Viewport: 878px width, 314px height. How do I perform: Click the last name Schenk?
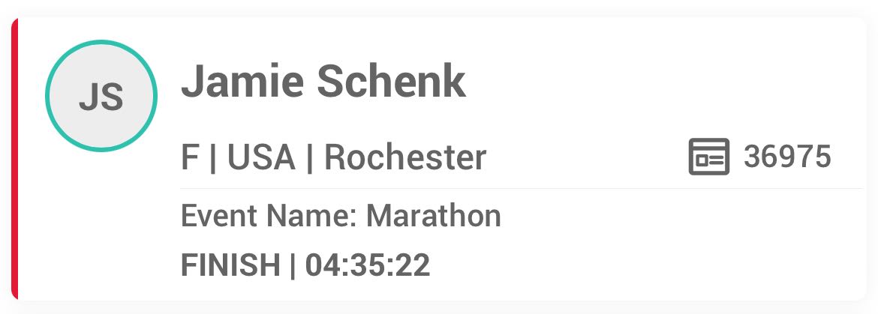(x=392, y=82)
